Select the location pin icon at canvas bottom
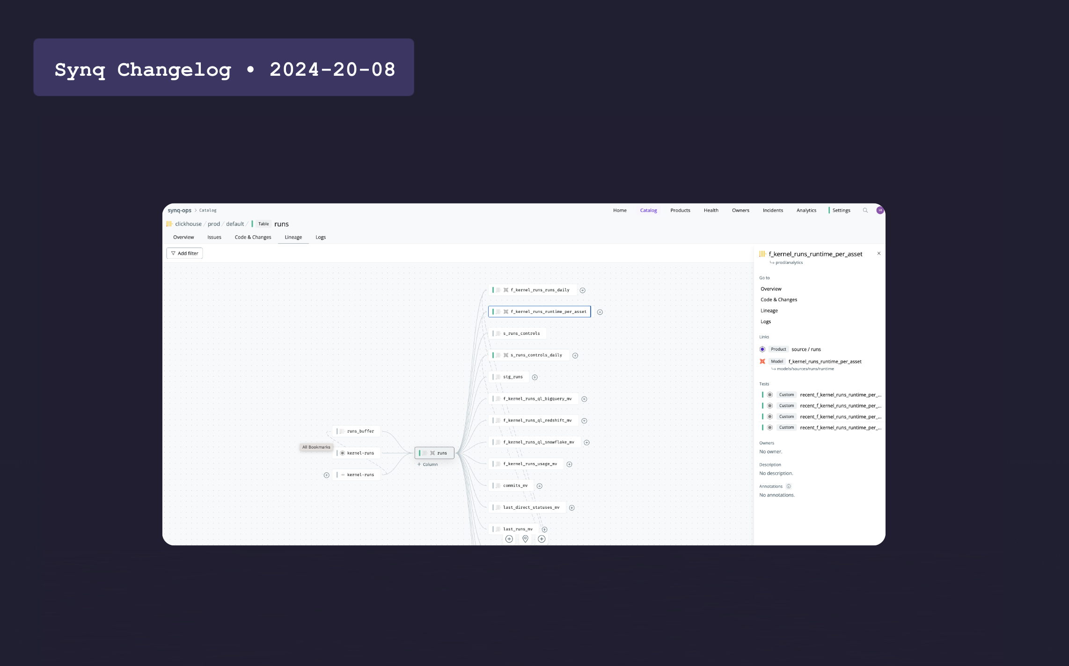1069x666 pixels. (525, 539)
